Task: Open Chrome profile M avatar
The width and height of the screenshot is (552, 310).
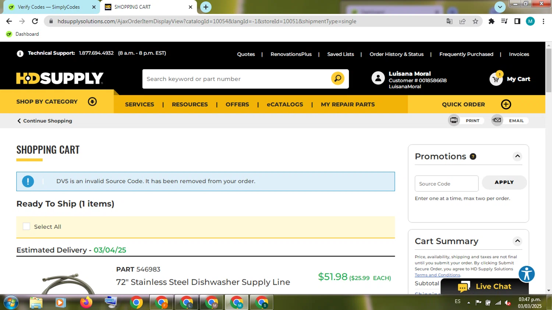Action: tap(530, 21)
